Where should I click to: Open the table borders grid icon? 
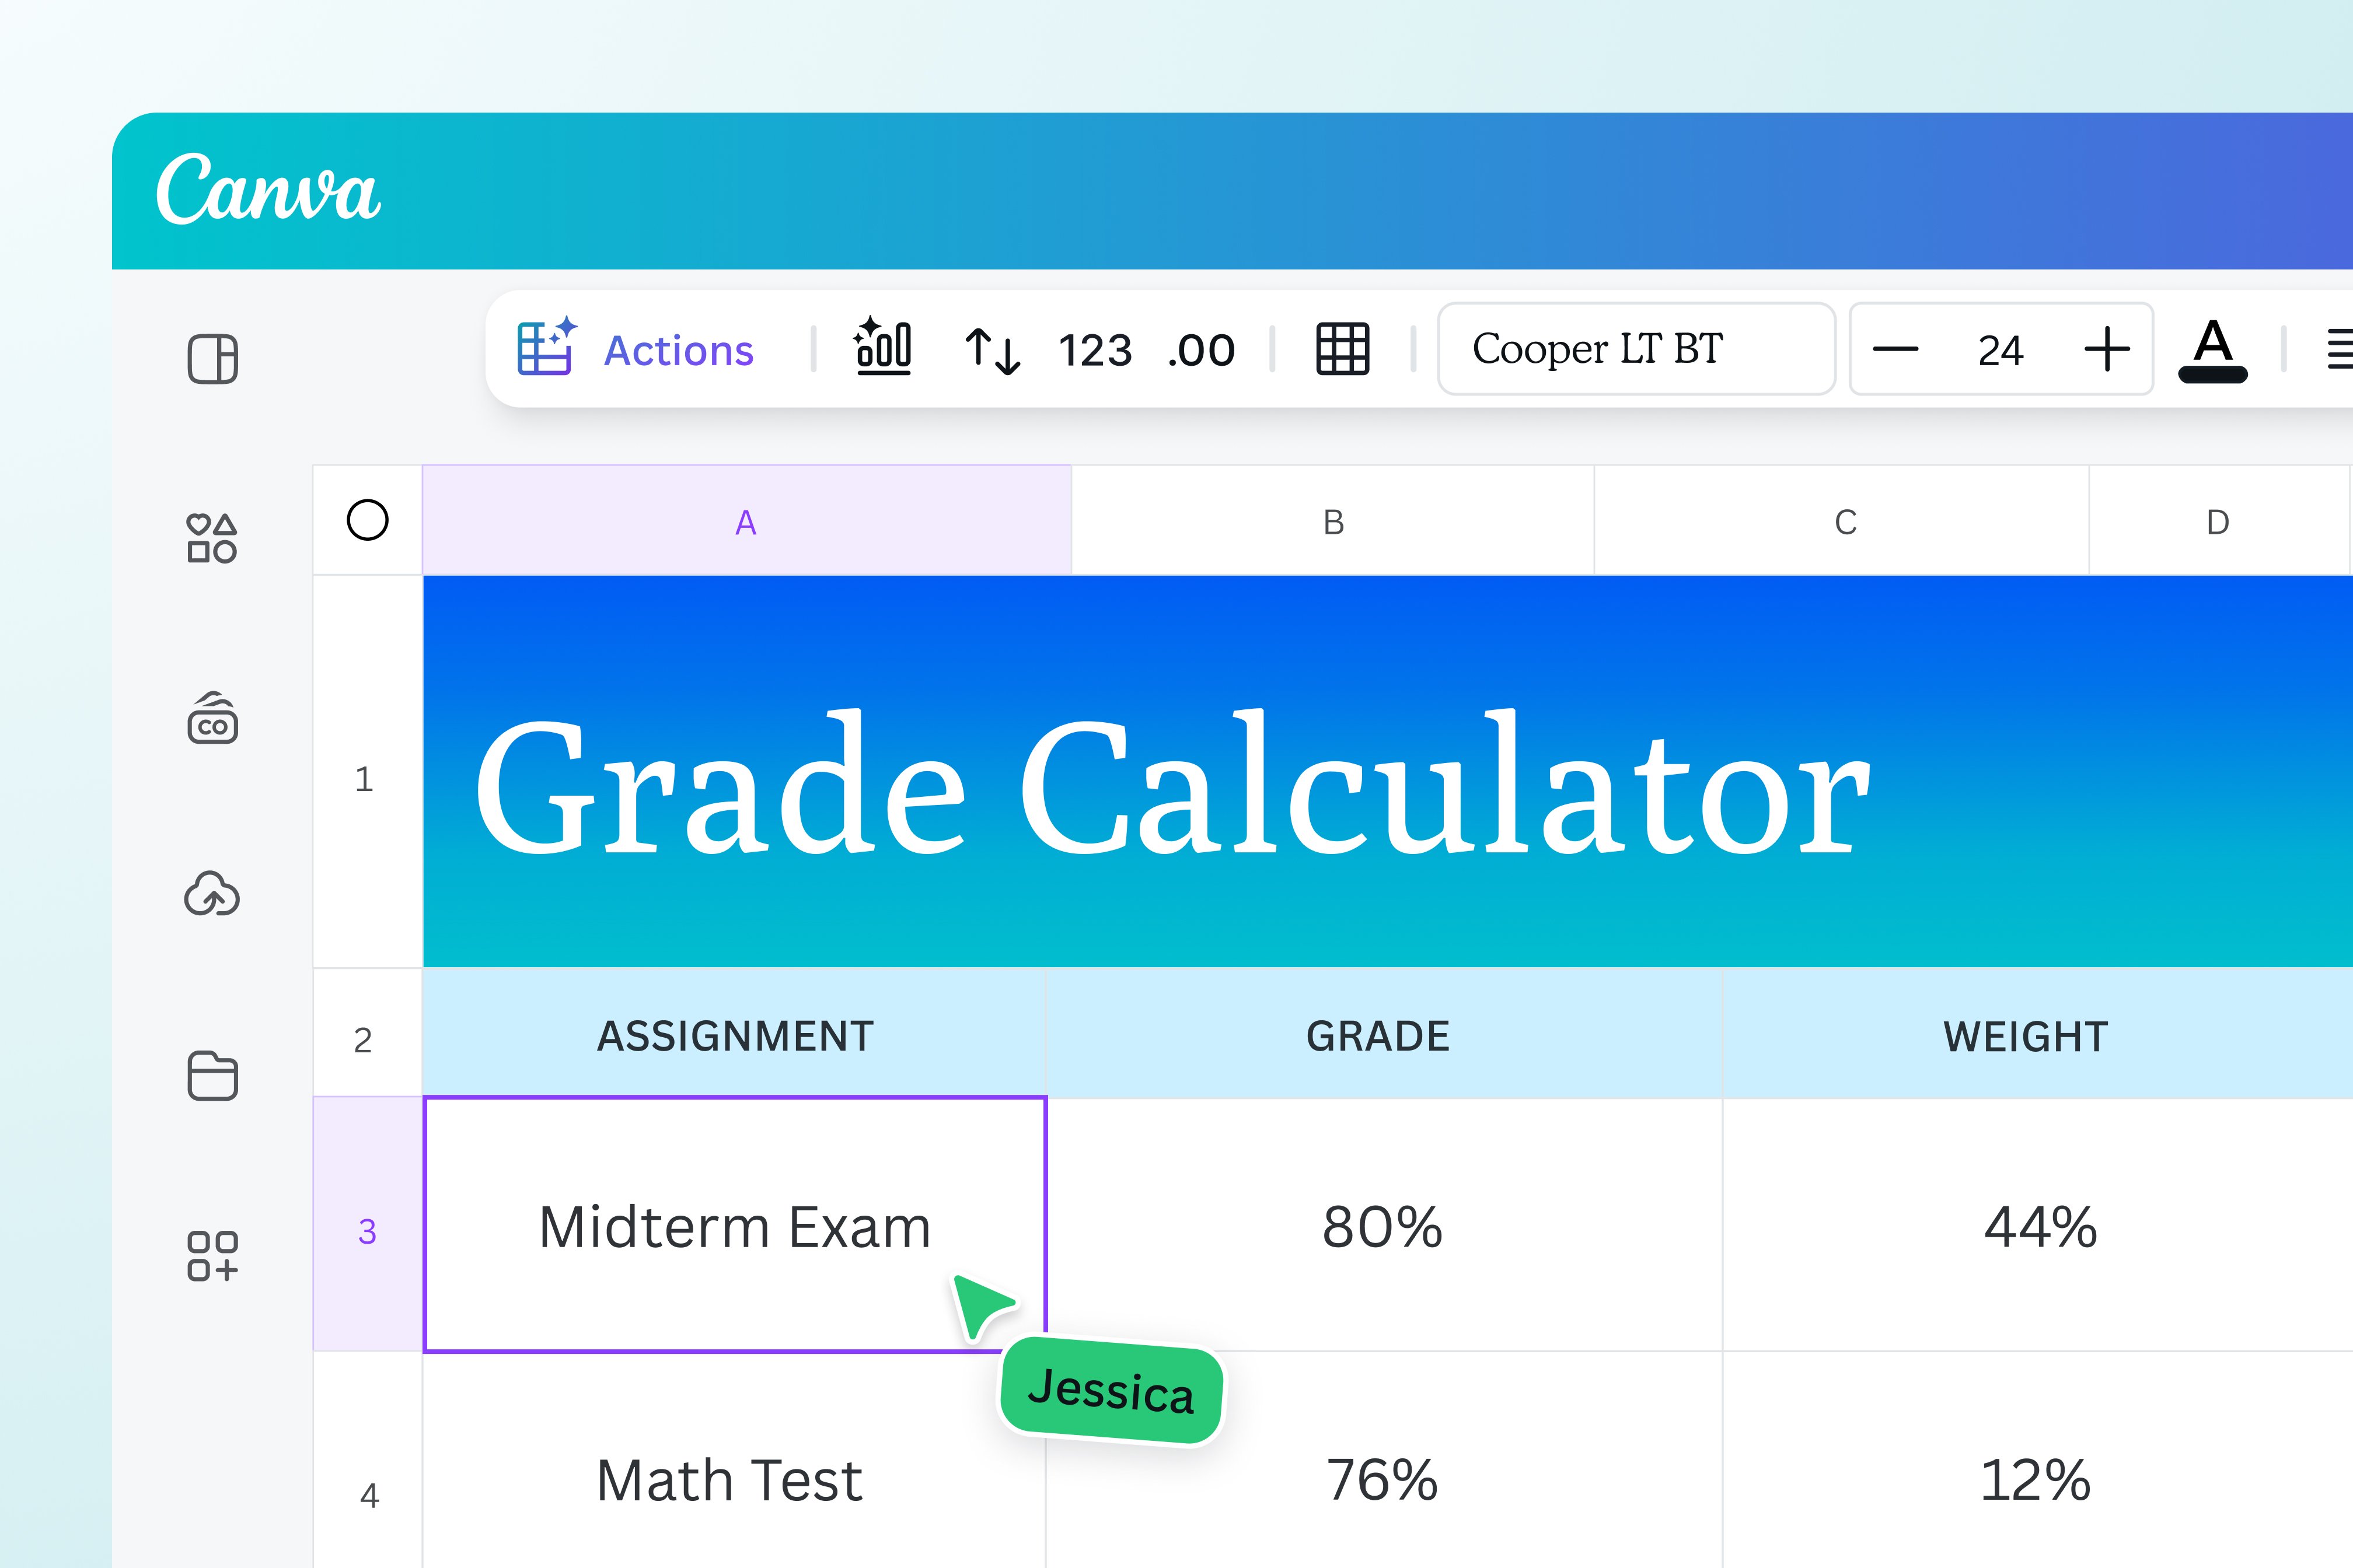(x=1342, y=349)
